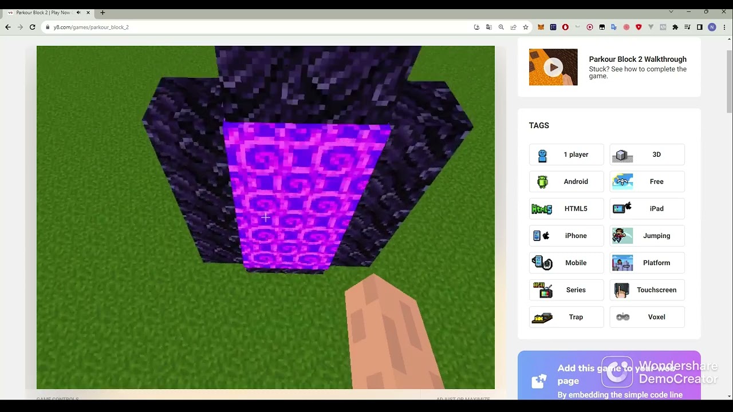Open the embed game puzzle-piece banner
Image resolution: width=733 pixels, height=412 pixels.
[x=609, y=375]
